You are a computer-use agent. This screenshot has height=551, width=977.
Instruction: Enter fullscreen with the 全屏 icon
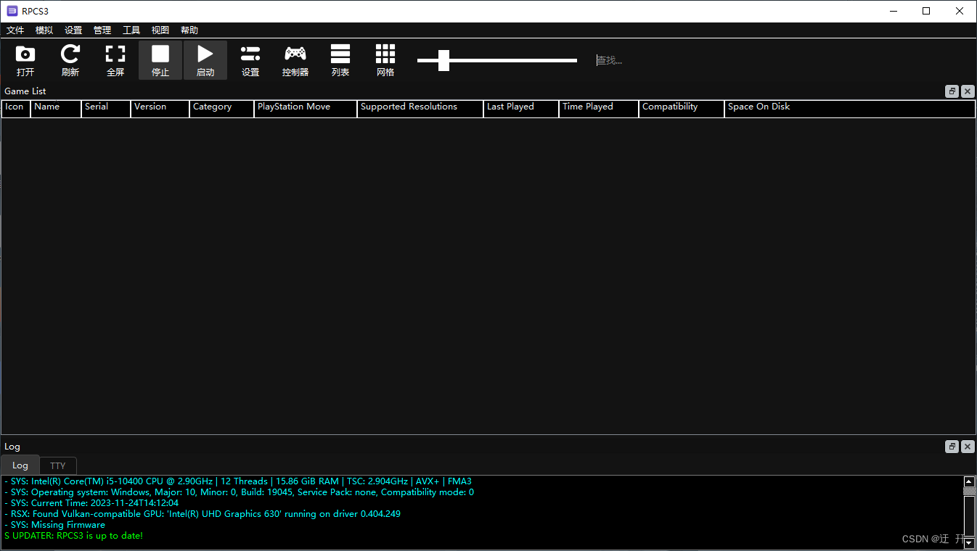point(115,60)
